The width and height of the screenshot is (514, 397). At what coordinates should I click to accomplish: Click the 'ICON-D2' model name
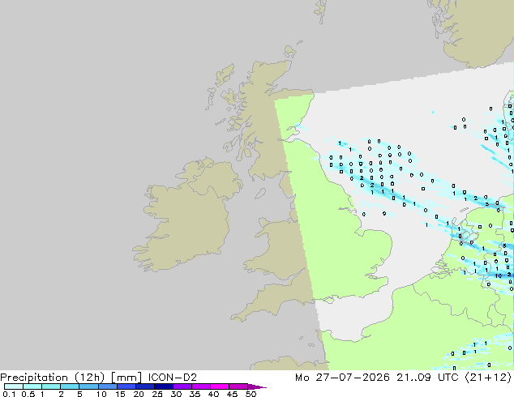coord(173,378)
